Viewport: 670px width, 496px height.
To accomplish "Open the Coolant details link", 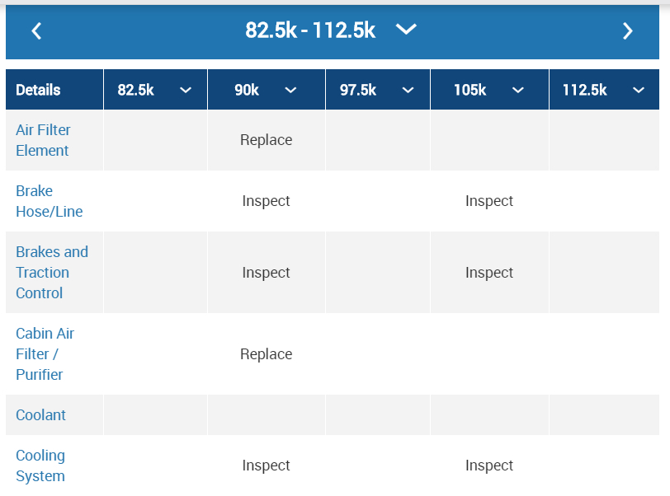I will [x=40, y=414].
